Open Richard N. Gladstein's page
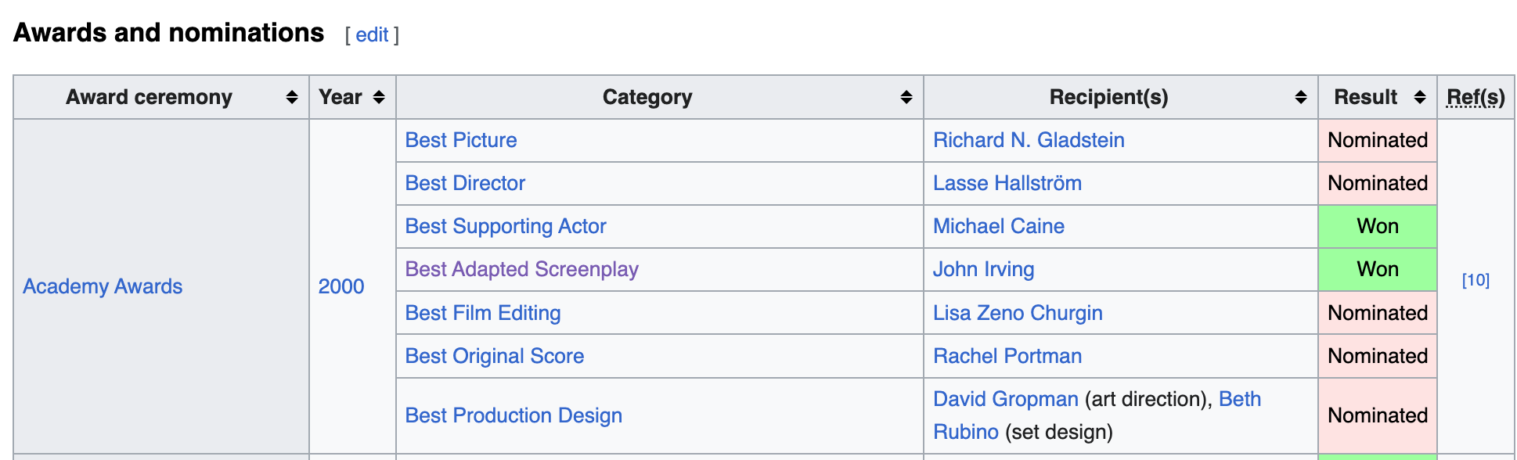Viewport: 1517px width, 460px height. [x=1029, y=140]
